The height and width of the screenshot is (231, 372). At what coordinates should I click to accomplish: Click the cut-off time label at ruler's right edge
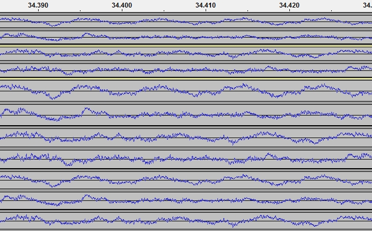click(367, 5)
